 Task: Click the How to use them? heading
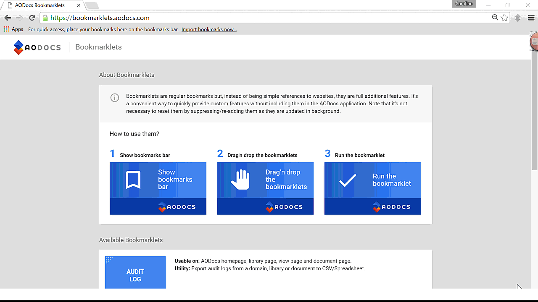tap(134, 134)
